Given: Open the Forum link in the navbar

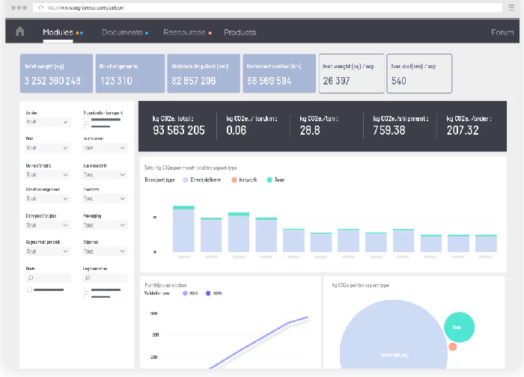Looking at the screenshot, I should pos(502,32).
